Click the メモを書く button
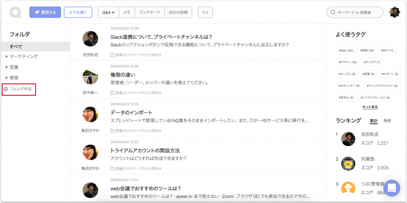 tap(78, 12)
